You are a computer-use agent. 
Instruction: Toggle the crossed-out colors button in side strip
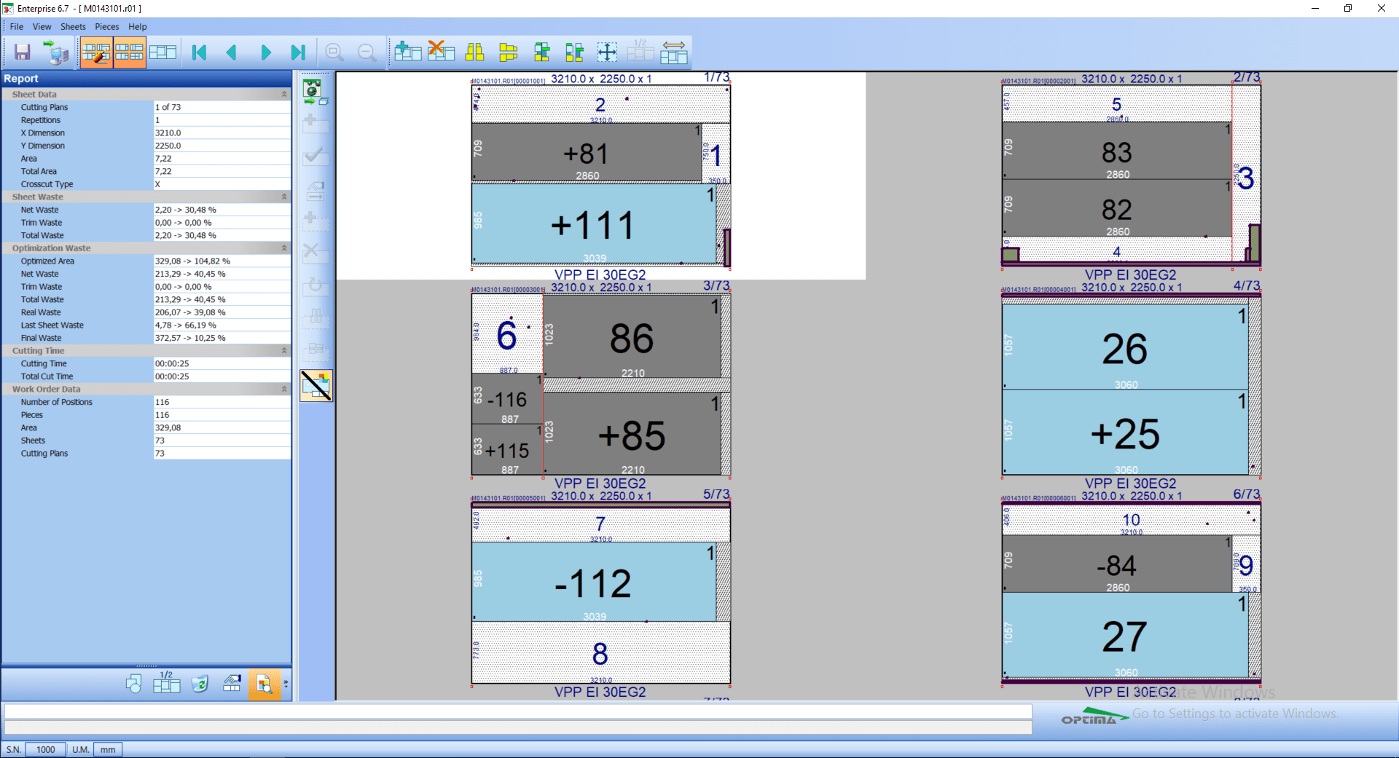[x=316, y=385]
